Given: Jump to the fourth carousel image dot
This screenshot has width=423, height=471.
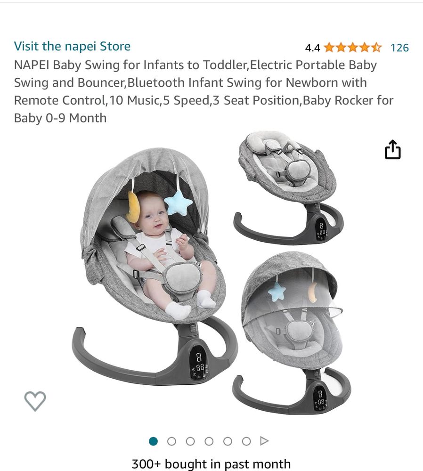Looking at the screenshot, I should [x=209, y=441].
